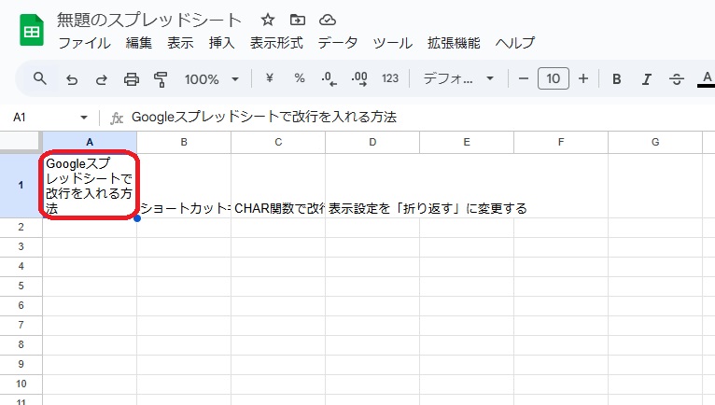The image size is (715, 405).
Task: Decrease decimal places
Action: pos(329,79)
